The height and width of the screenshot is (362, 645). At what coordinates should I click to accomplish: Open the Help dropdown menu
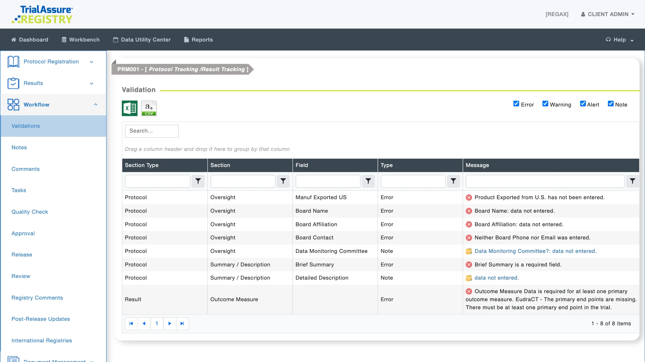620,40
